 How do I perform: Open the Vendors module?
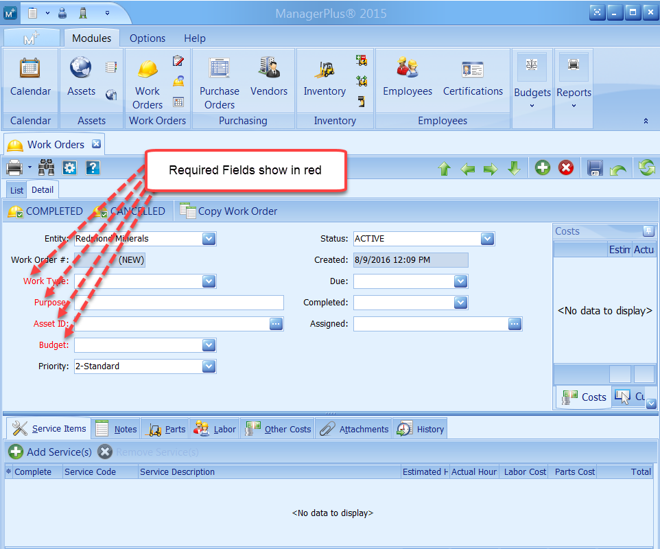click(268, 77)
